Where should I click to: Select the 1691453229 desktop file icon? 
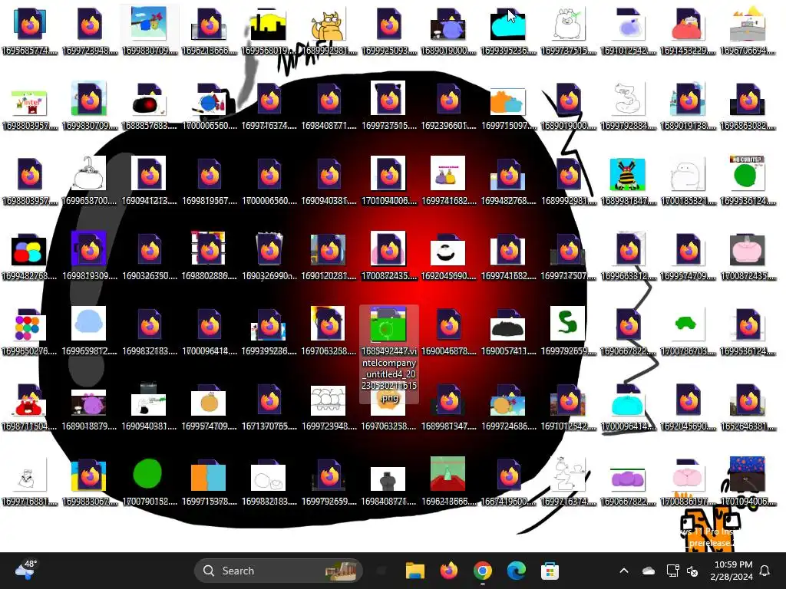pyautogui.click(x=687, y=31)
